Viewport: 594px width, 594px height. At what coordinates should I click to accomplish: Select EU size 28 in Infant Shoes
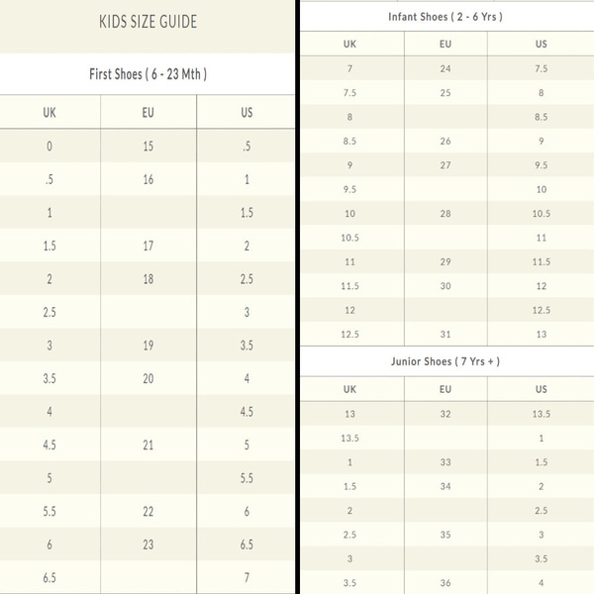click(445, 214)
